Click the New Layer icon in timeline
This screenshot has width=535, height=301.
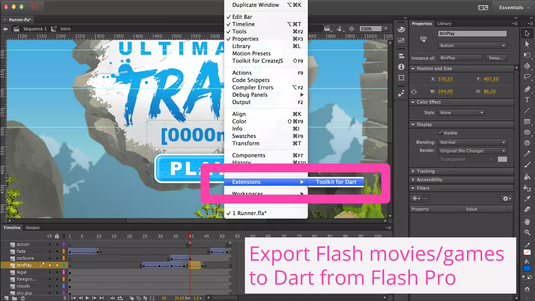point(6,298)
